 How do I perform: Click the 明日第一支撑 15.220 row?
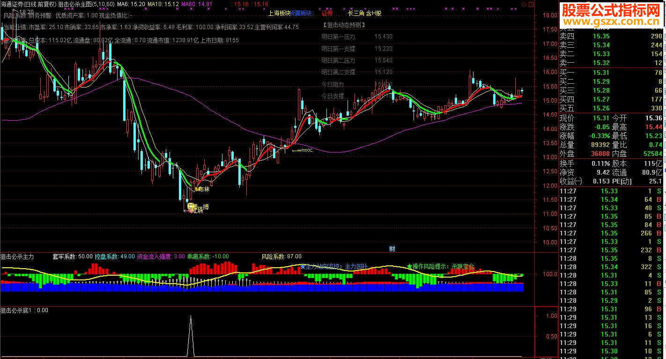pyautogui.click(x=357, y=49)
